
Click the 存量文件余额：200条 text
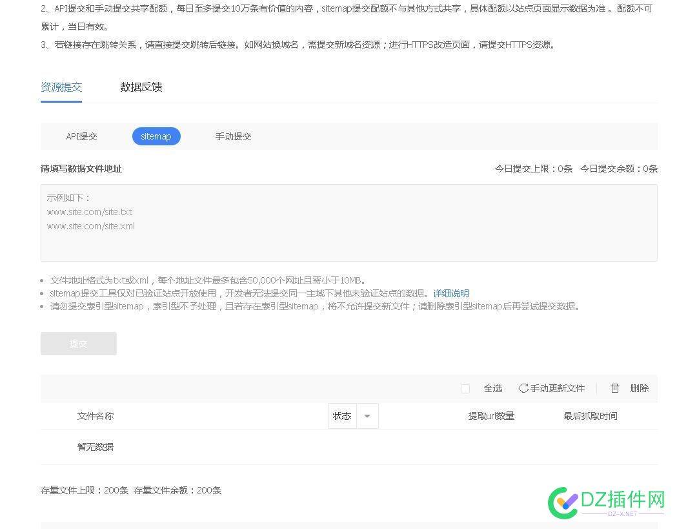click(177, 490)
